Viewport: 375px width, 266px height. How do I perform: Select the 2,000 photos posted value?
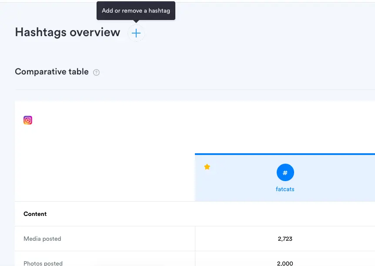(285, 263)
